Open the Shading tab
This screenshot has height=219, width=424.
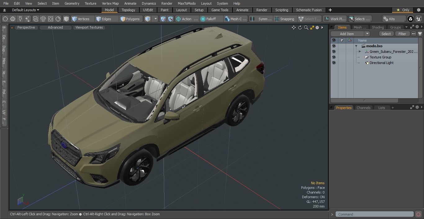pyautogui.click(x=378, y=27)
